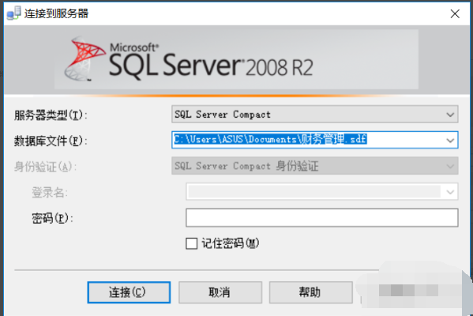Click the greyed 登录名 label

(50, 192)
